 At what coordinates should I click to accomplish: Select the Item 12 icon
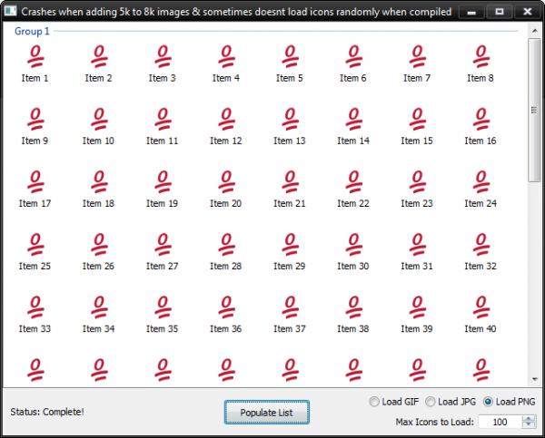tap(226, 119)
